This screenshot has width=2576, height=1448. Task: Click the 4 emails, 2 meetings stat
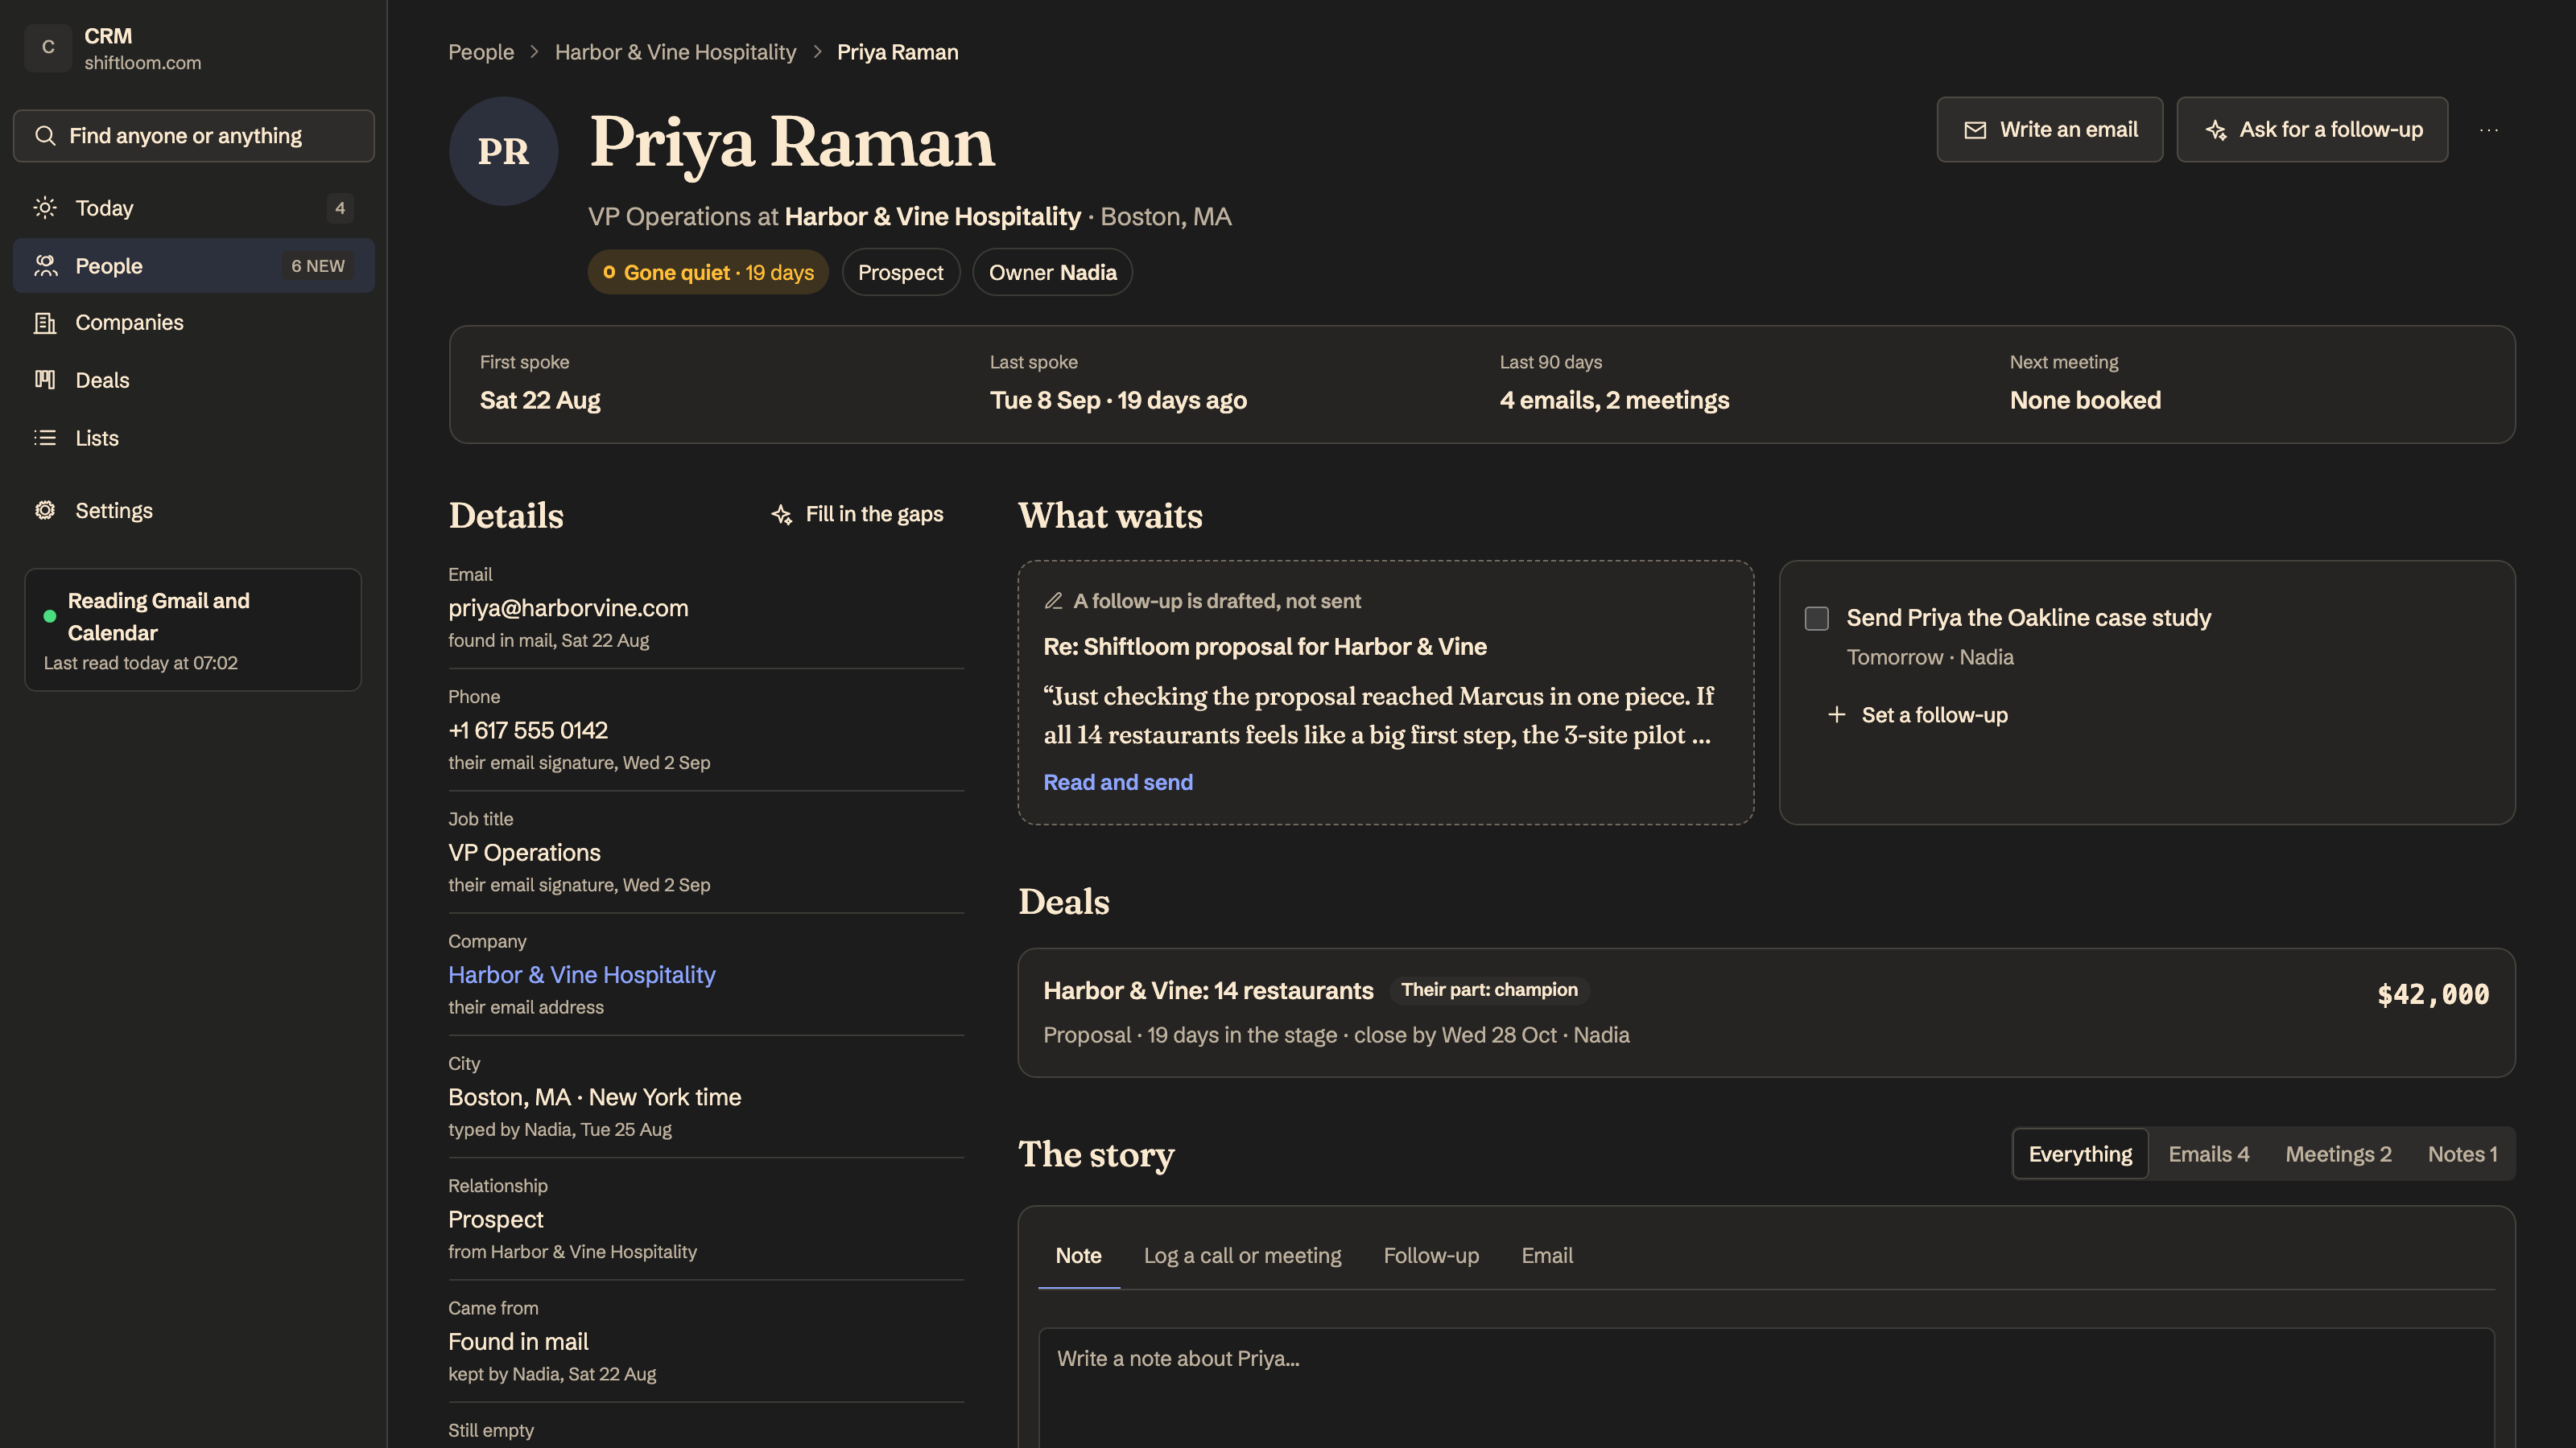(x=1614, y=401)
